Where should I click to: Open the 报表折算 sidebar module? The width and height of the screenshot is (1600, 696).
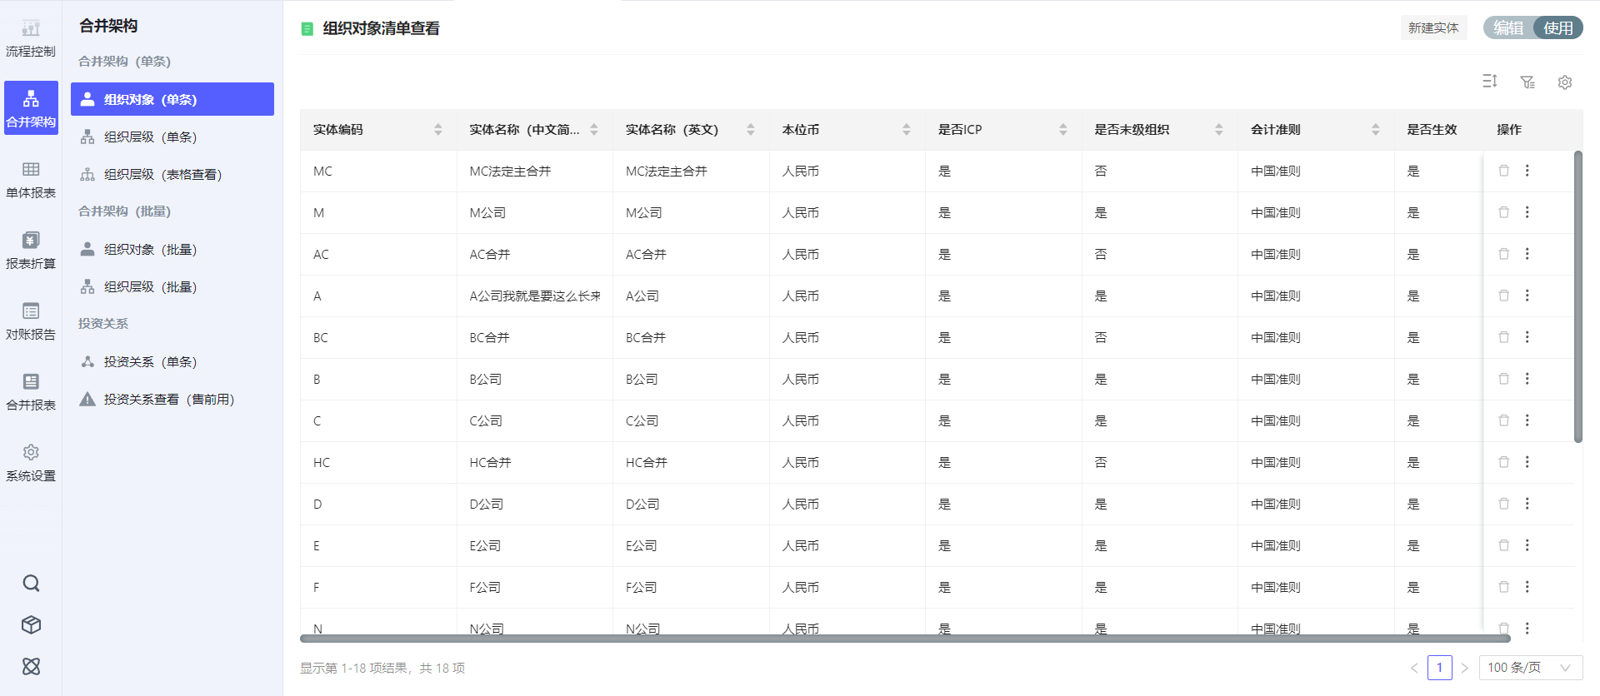click(x=31, y=251)
